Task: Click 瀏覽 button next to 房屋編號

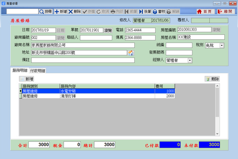Action: (x=216, y=29)
